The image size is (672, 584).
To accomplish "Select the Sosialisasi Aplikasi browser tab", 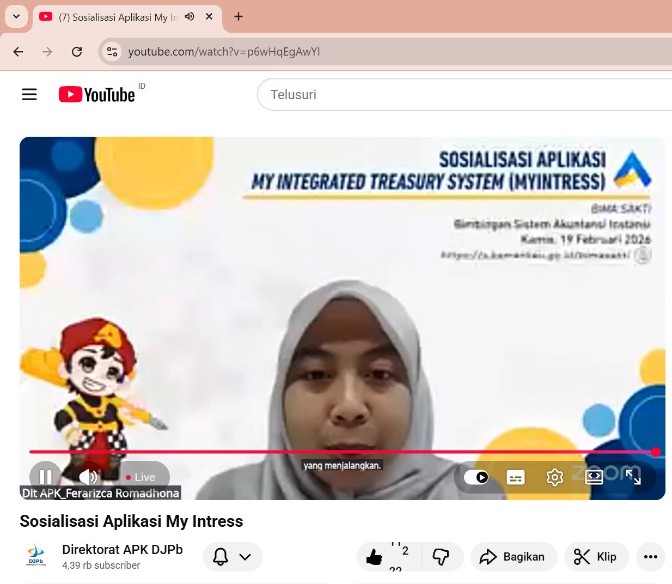I will [x=118, y=17].
